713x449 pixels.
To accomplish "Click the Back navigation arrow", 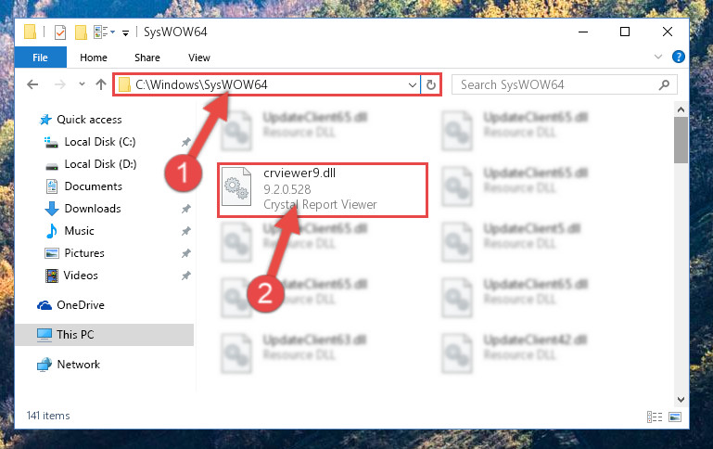I will [32, 84].
